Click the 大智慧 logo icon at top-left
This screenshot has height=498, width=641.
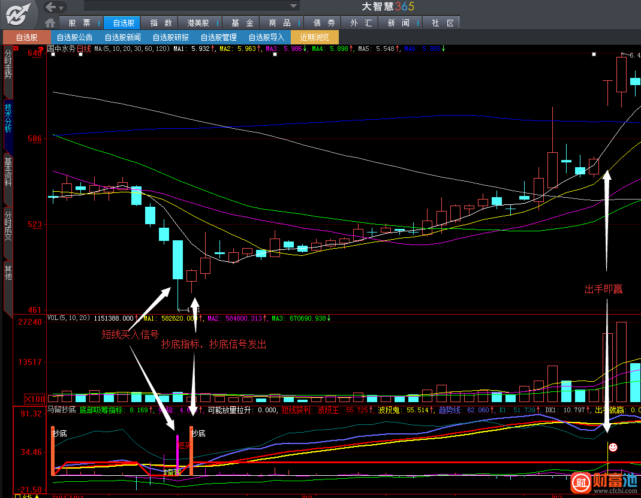click(18, 14)
